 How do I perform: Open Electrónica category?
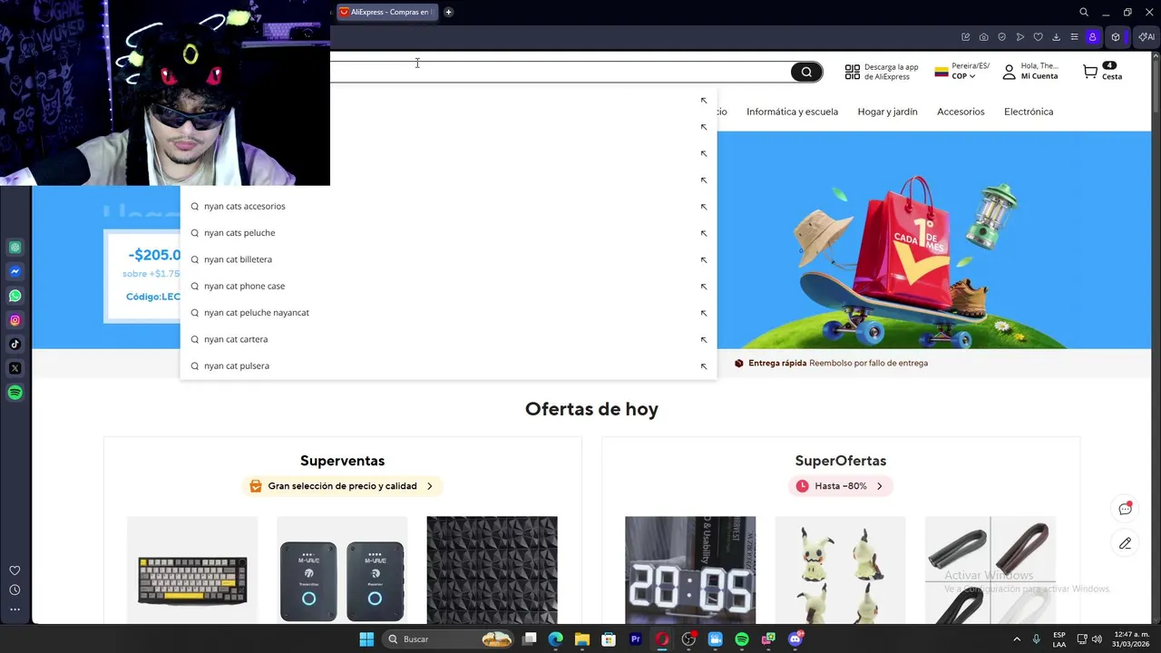click(1029, 112)
